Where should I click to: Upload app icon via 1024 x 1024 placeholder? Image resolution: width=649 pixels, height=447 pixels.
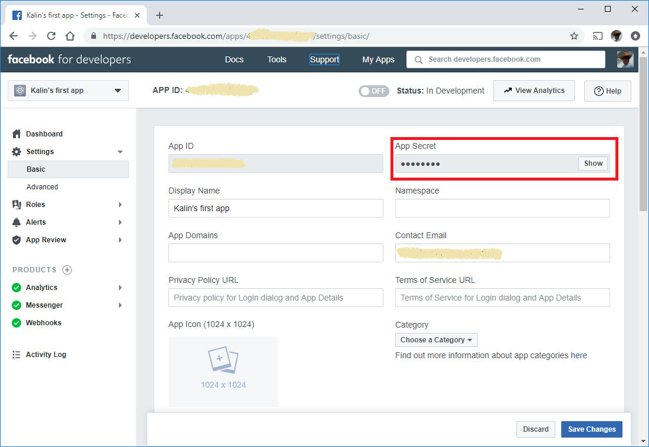click(223, 372)
